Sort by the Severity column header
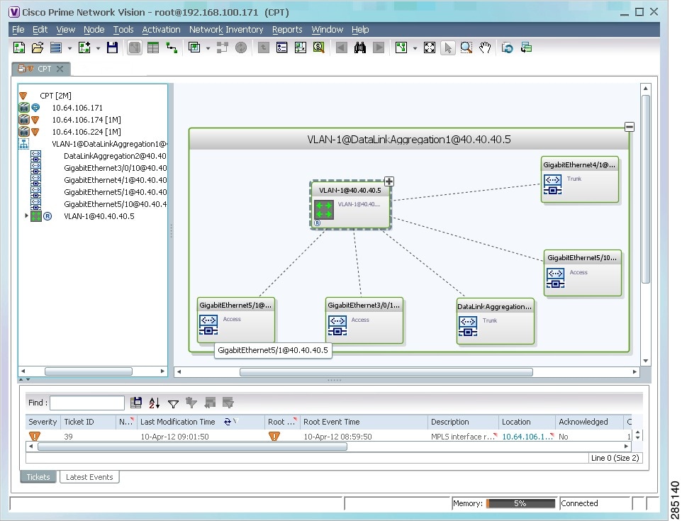This screenshot has width=682, height=521. 43,422
